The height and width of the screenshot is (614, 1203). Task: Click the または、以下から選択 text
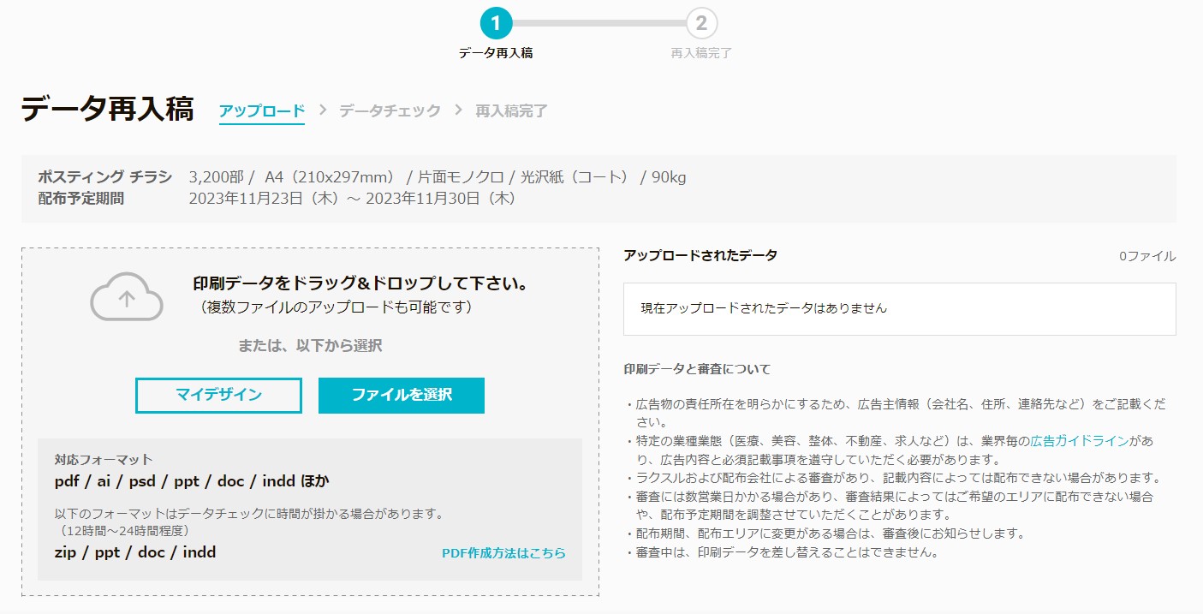(310, 346)
